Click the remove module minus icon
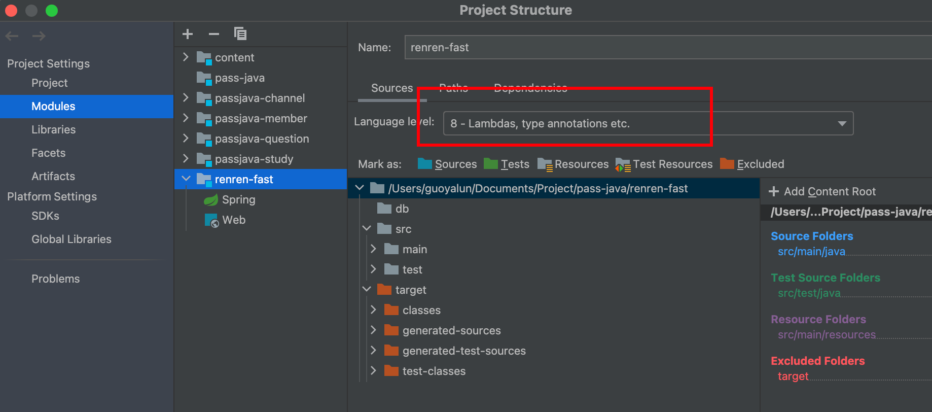This screenshot has height=412, width=932. coord(213,34)
